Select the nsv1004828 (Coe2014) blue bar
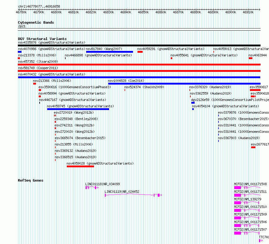 [x=184, y=84]
